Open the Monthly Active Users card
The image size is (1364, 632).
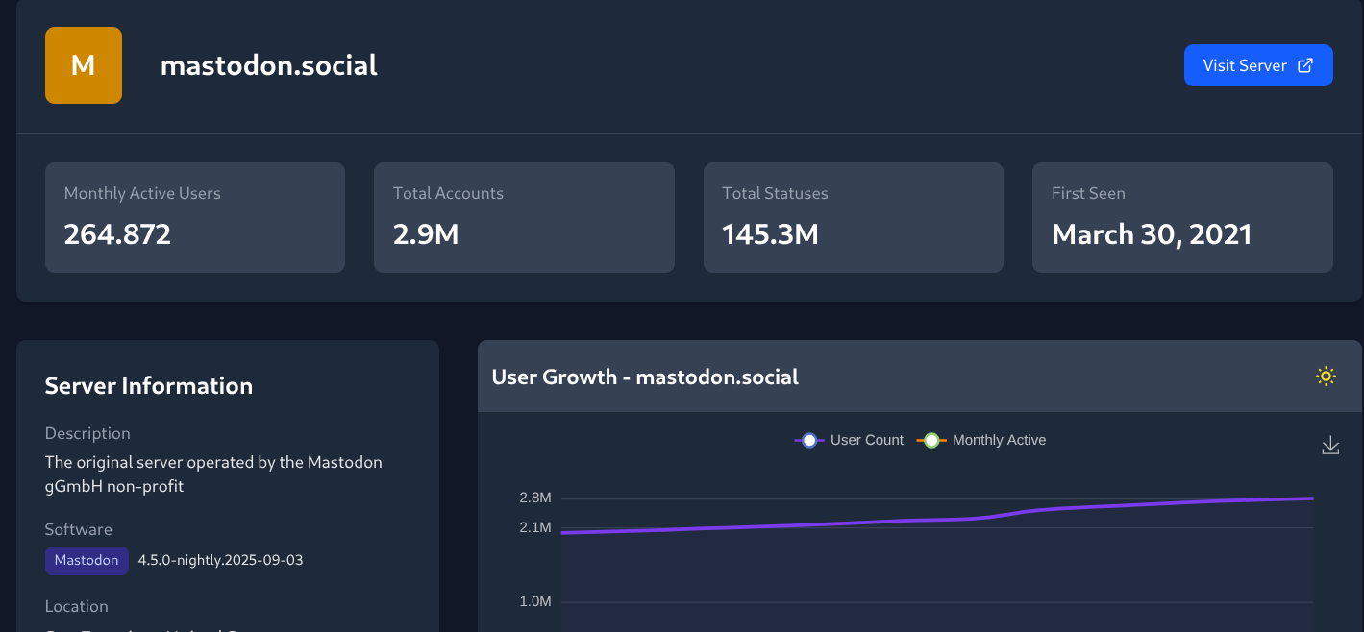(x=195, y=217)
